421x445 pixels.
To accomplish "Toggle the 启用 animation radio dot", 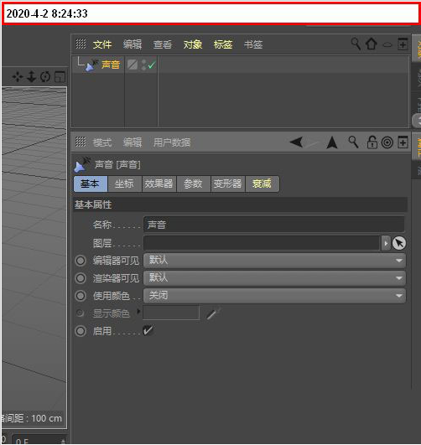I will (81, 331).
